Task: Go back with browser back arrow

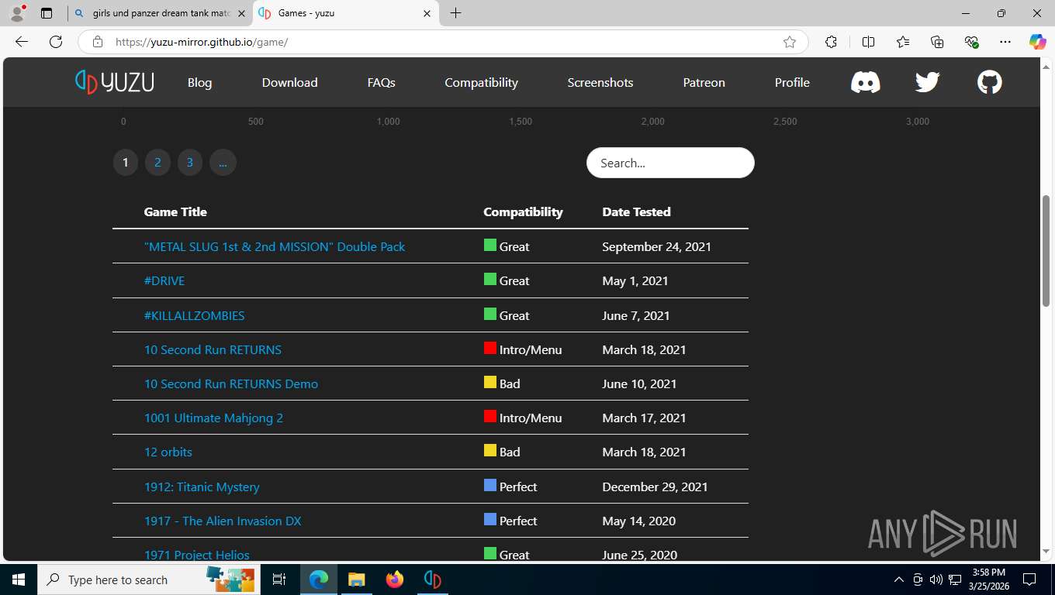Action: point(22,42)
